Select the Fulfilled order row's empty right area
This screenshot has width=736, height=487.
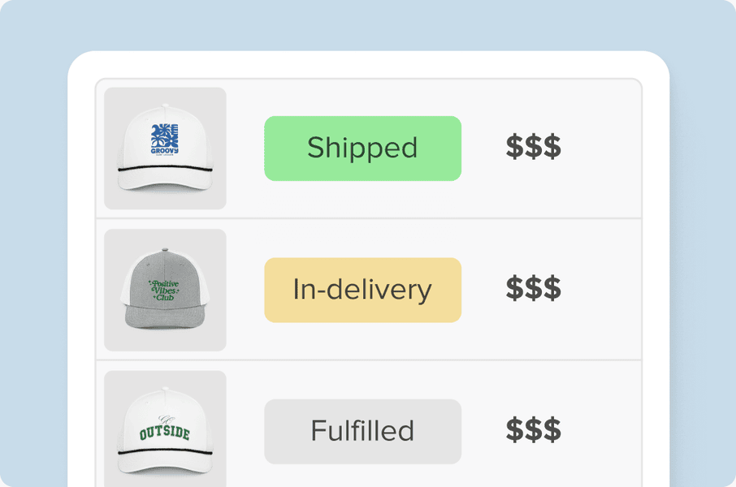(x=605, y=431)
